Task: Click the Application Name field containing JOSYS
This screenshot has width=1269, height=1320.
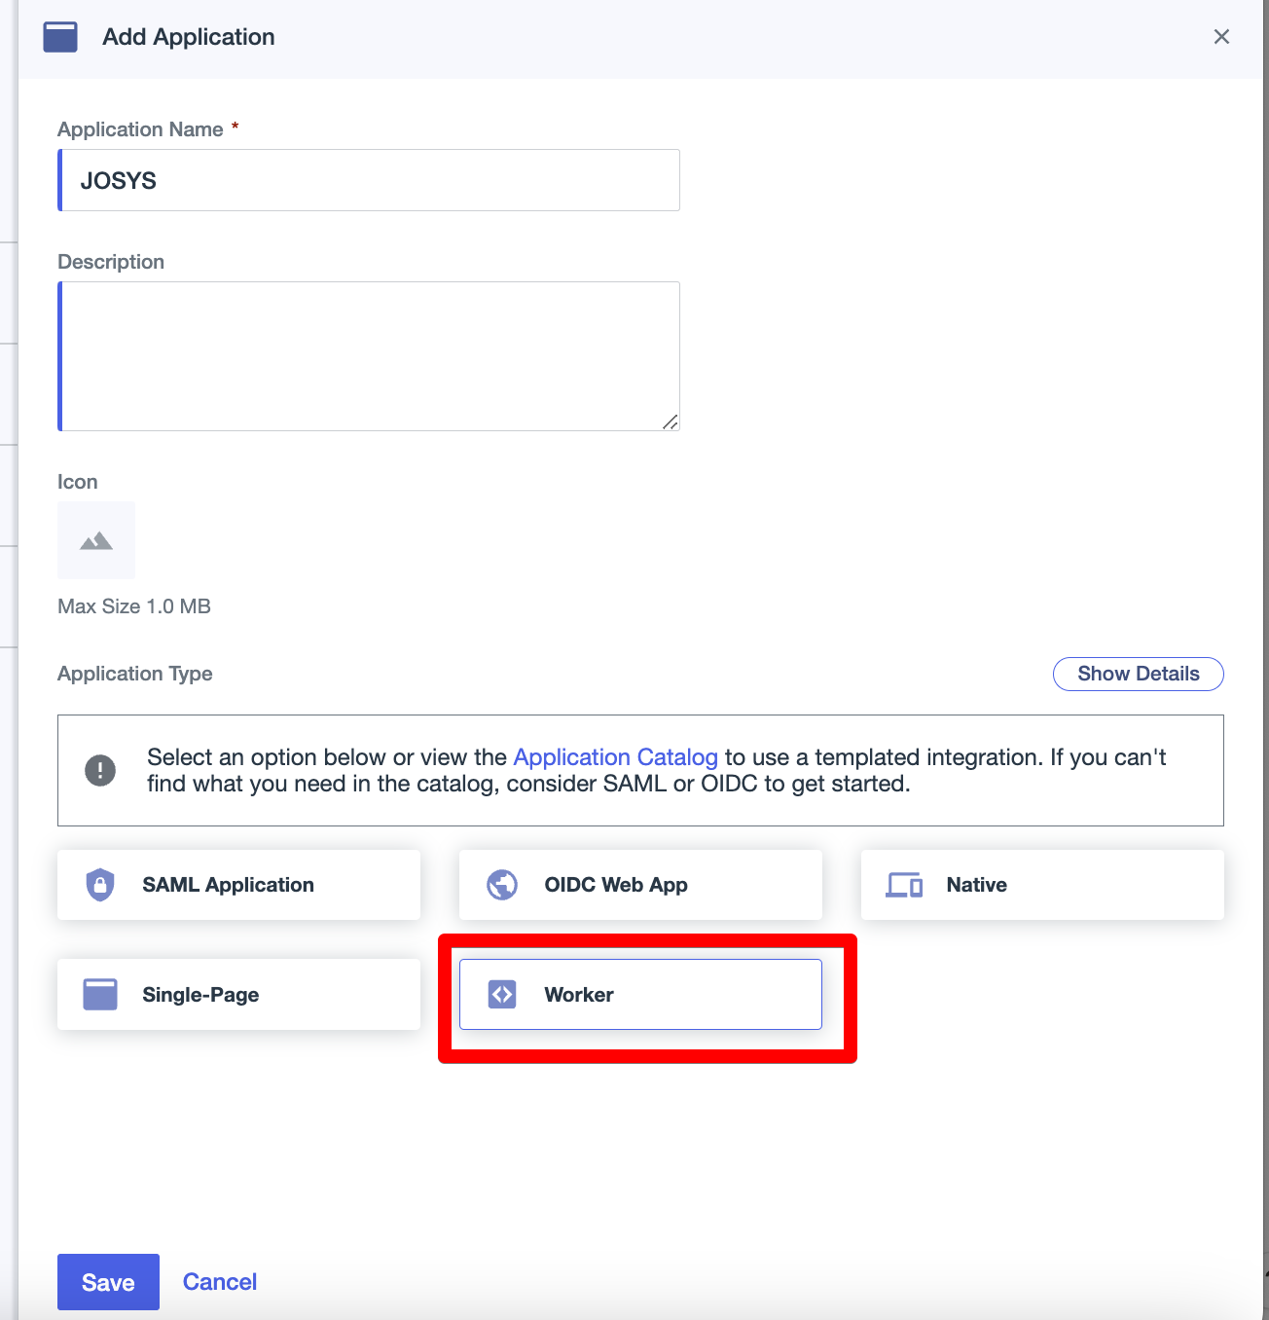Action: pyautogui.click(x=369, y=180)
